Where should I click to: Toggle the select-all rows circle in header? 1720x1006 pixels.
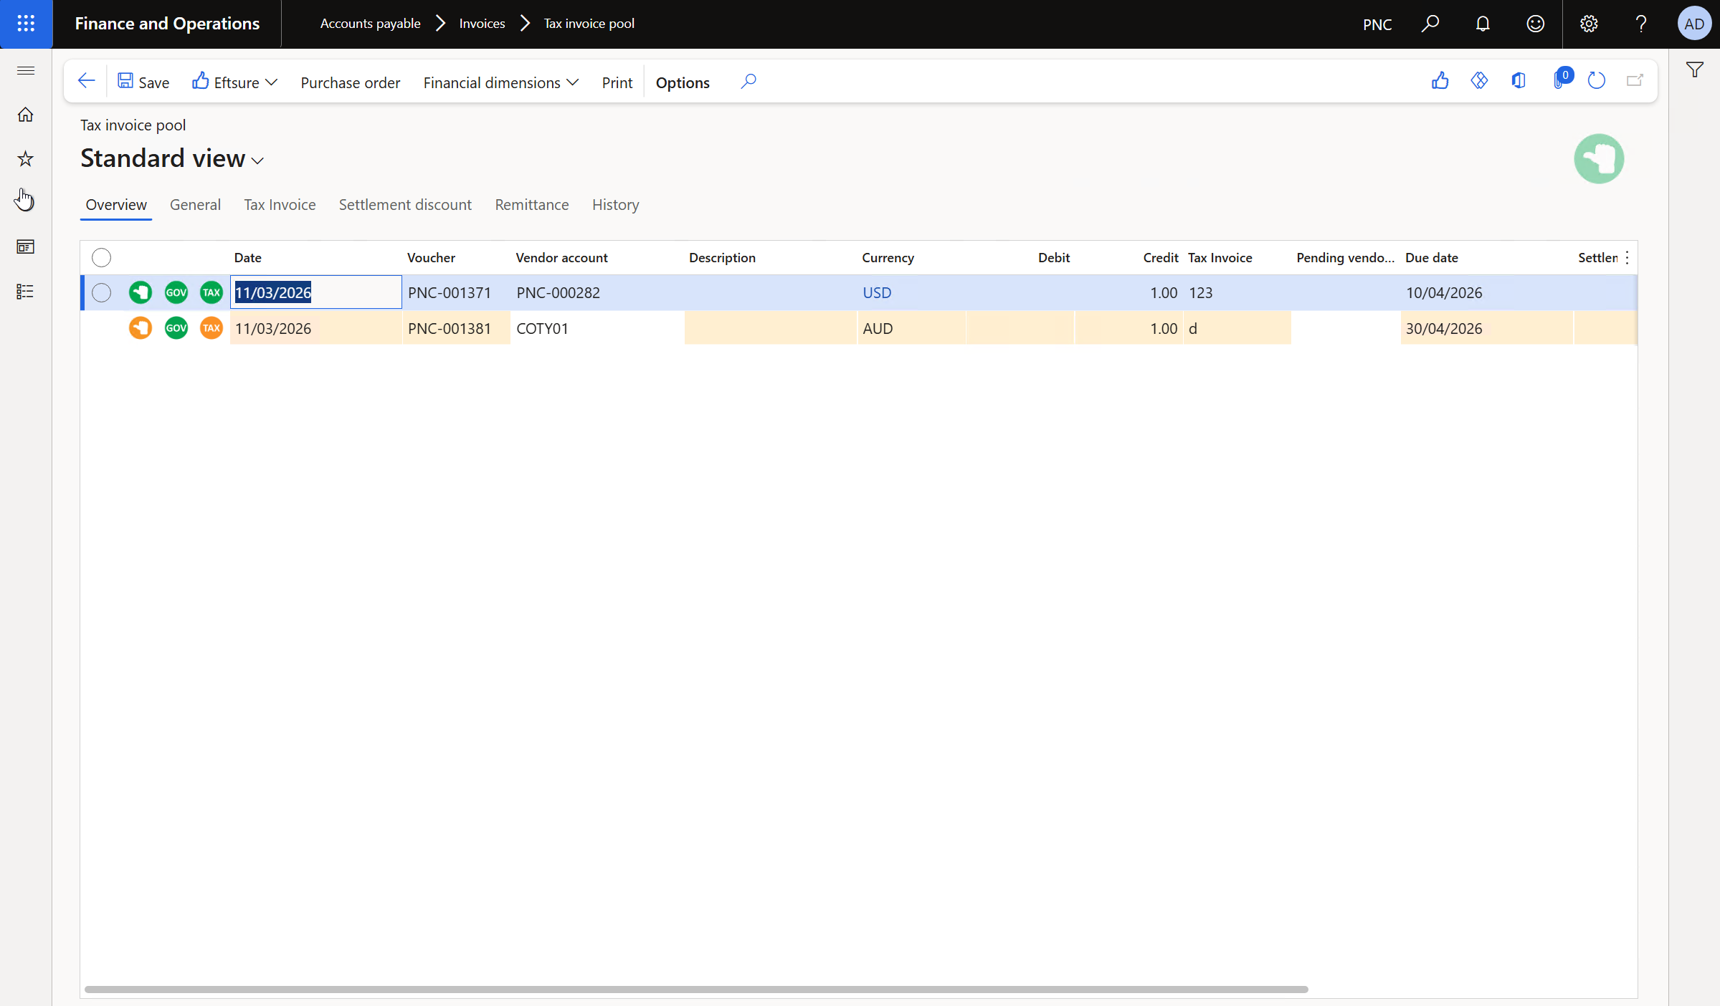[101, 257]
